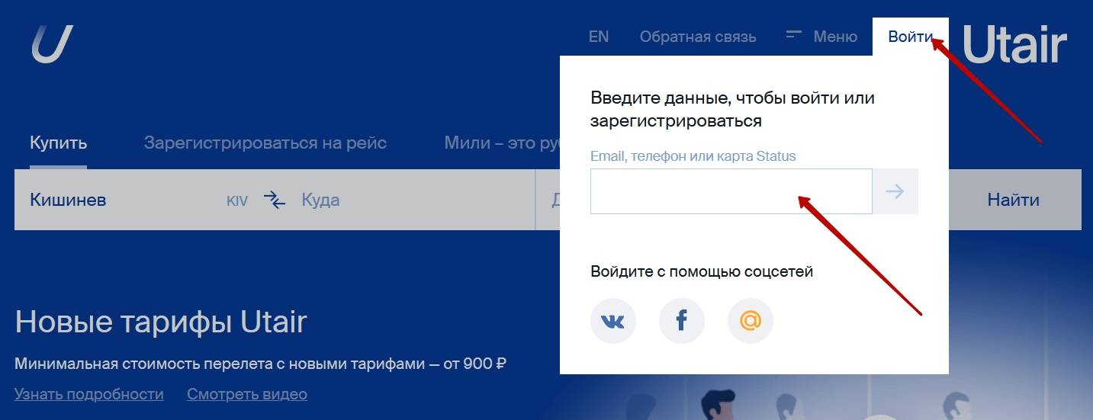The height and width of the screenshot is (420, 1093).
Task: Sign in with Facebook icon
Action: (681, 321)
